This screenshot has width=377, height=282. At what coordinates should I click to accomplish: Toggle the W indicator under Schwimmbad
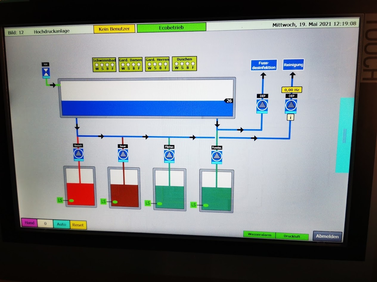pyautogui.click(x=97, y=64)
